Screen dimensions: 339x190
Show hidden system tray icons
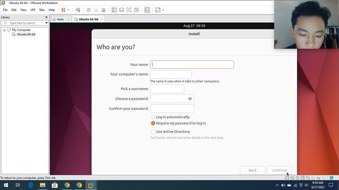click(x=277, y=185)
